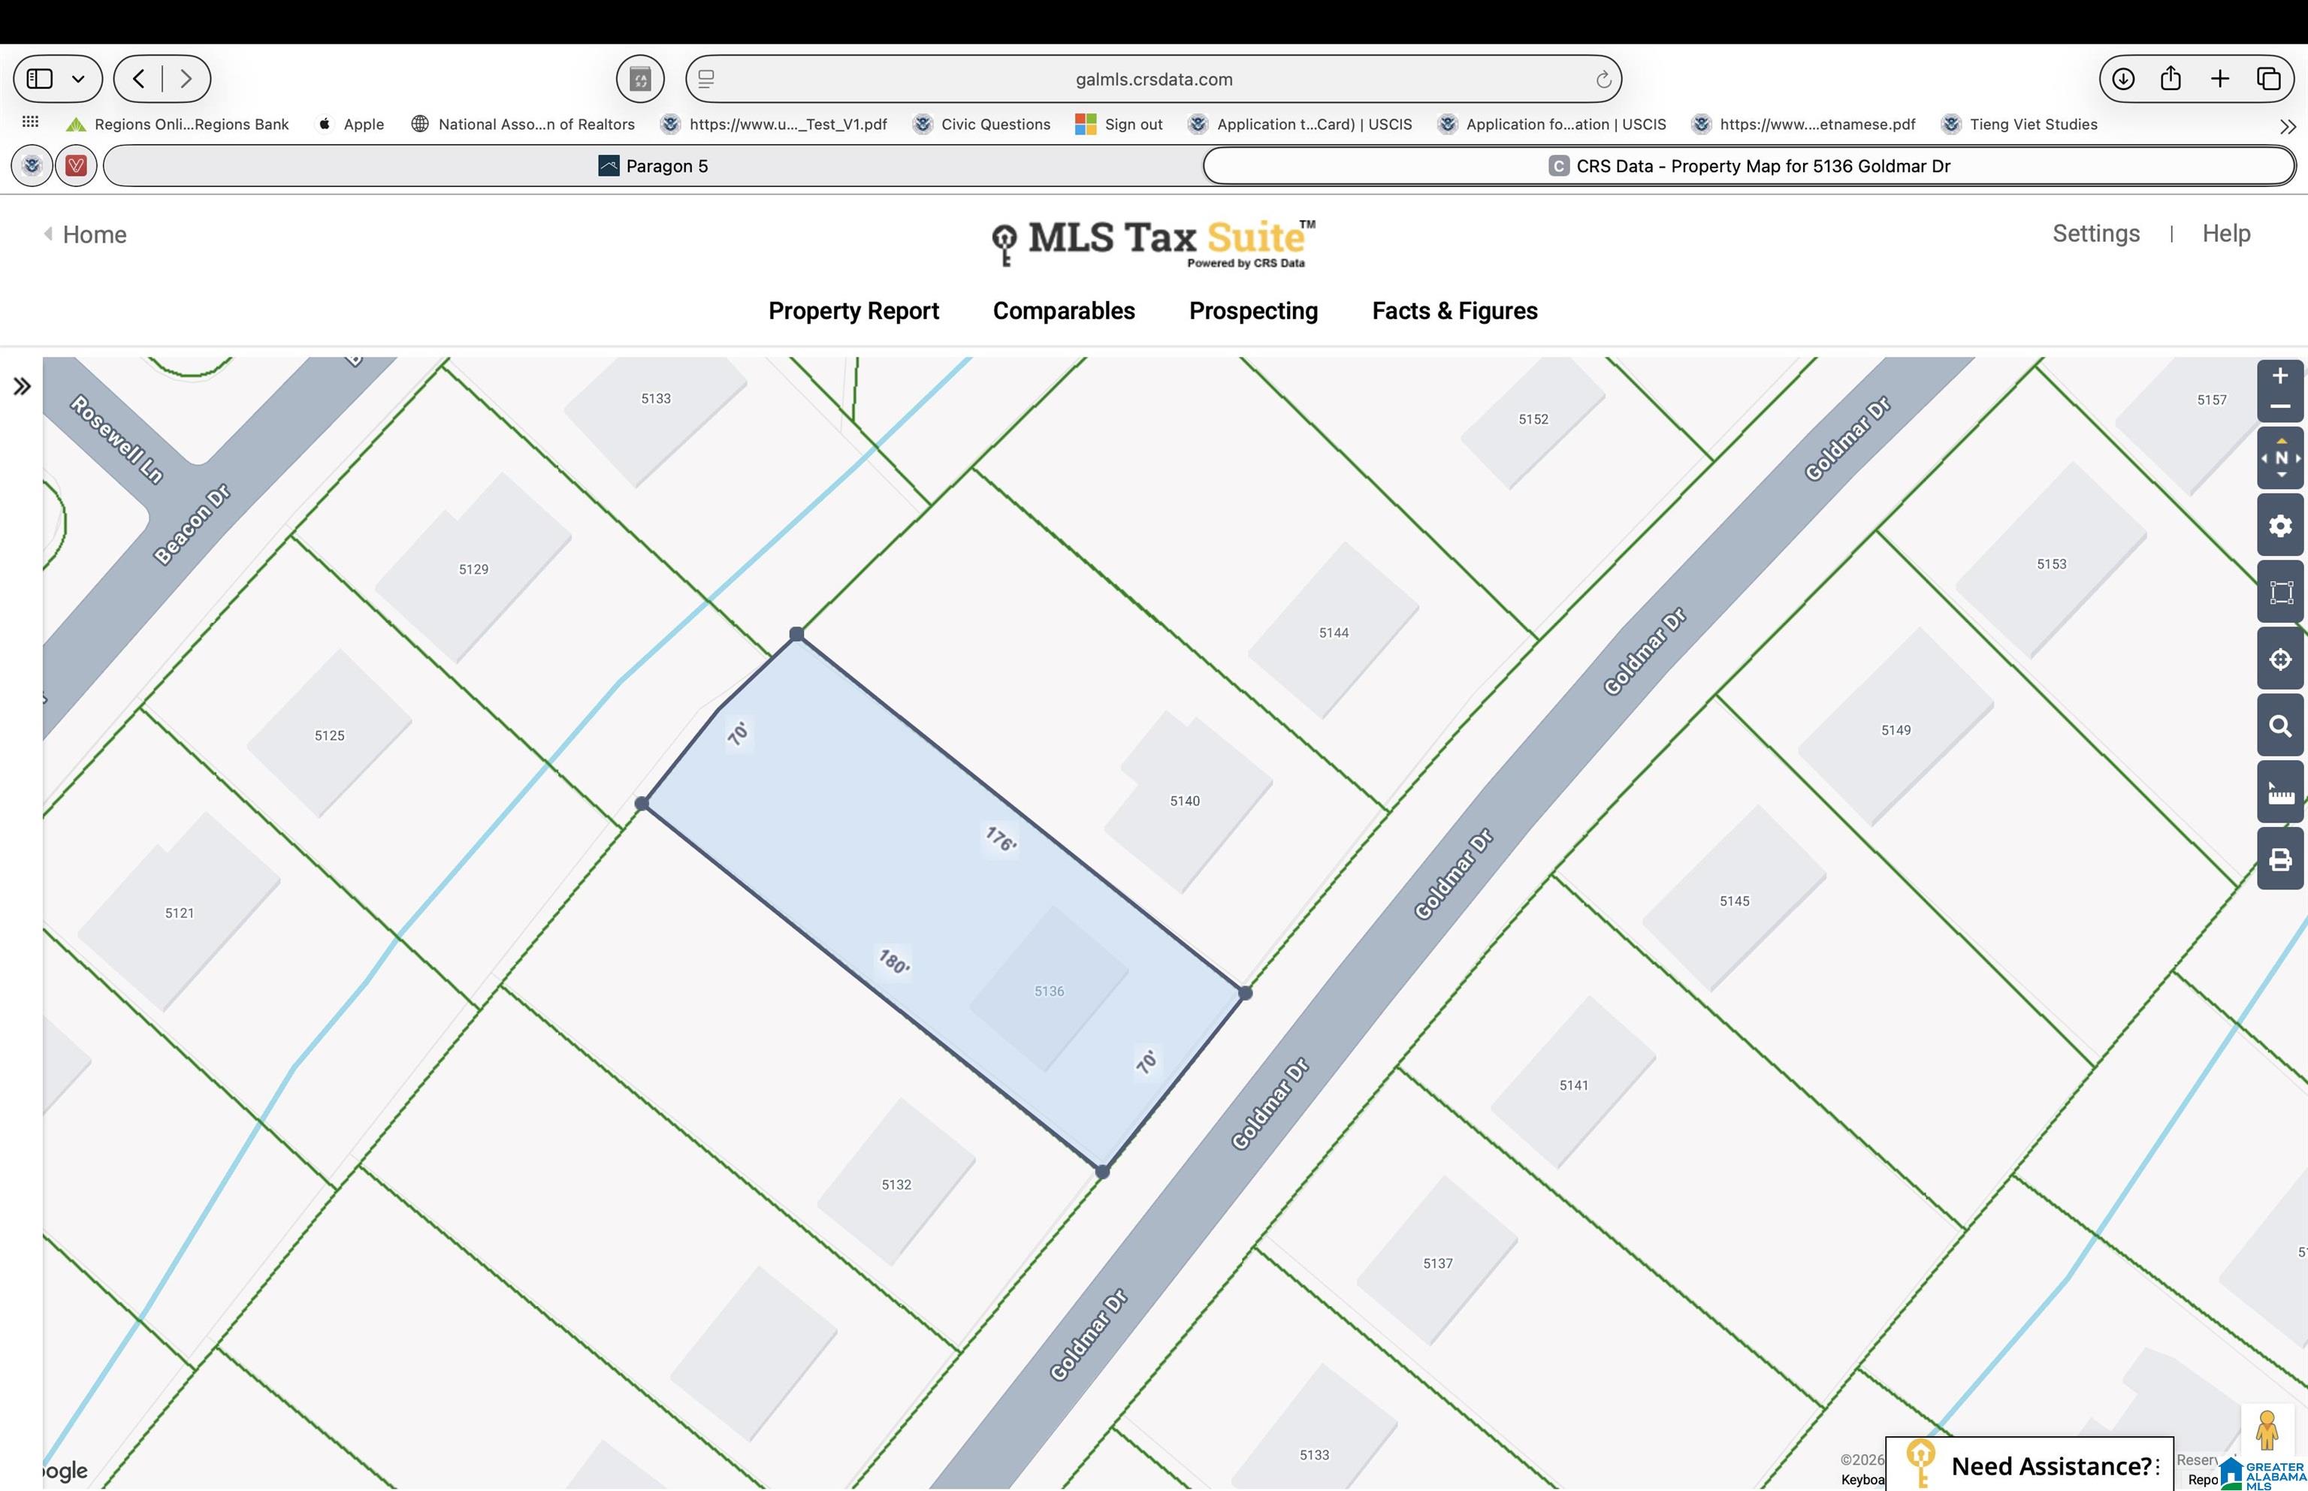Screen dimensions: 2308x1491
Task: Click the extension icon left of the address bar
Action: (640, 78)
